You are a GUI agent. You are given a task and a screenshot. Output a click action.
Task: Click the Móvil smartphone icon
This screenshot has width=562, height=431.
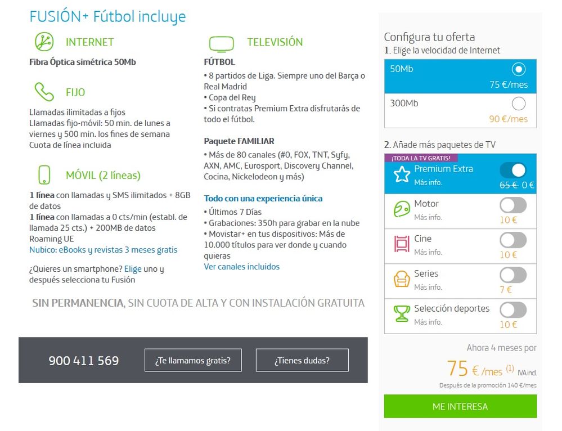point(44,175)
